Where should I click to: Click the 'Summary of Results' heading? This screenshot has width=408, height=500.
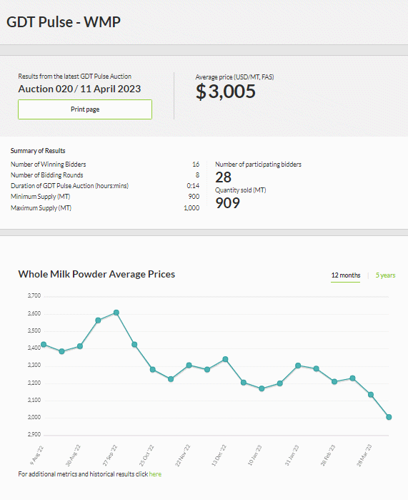pyautogui.click(x=38, y=151)
